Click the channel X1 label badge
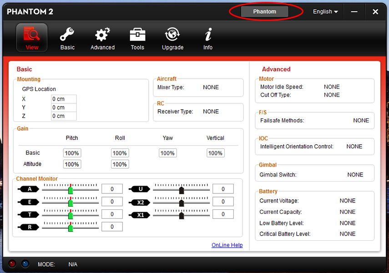The height and width of the screenshot is (273, 389). point(140,215)
